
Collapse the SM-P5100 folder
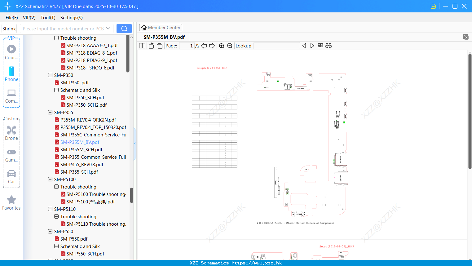[x=50, y=179]
